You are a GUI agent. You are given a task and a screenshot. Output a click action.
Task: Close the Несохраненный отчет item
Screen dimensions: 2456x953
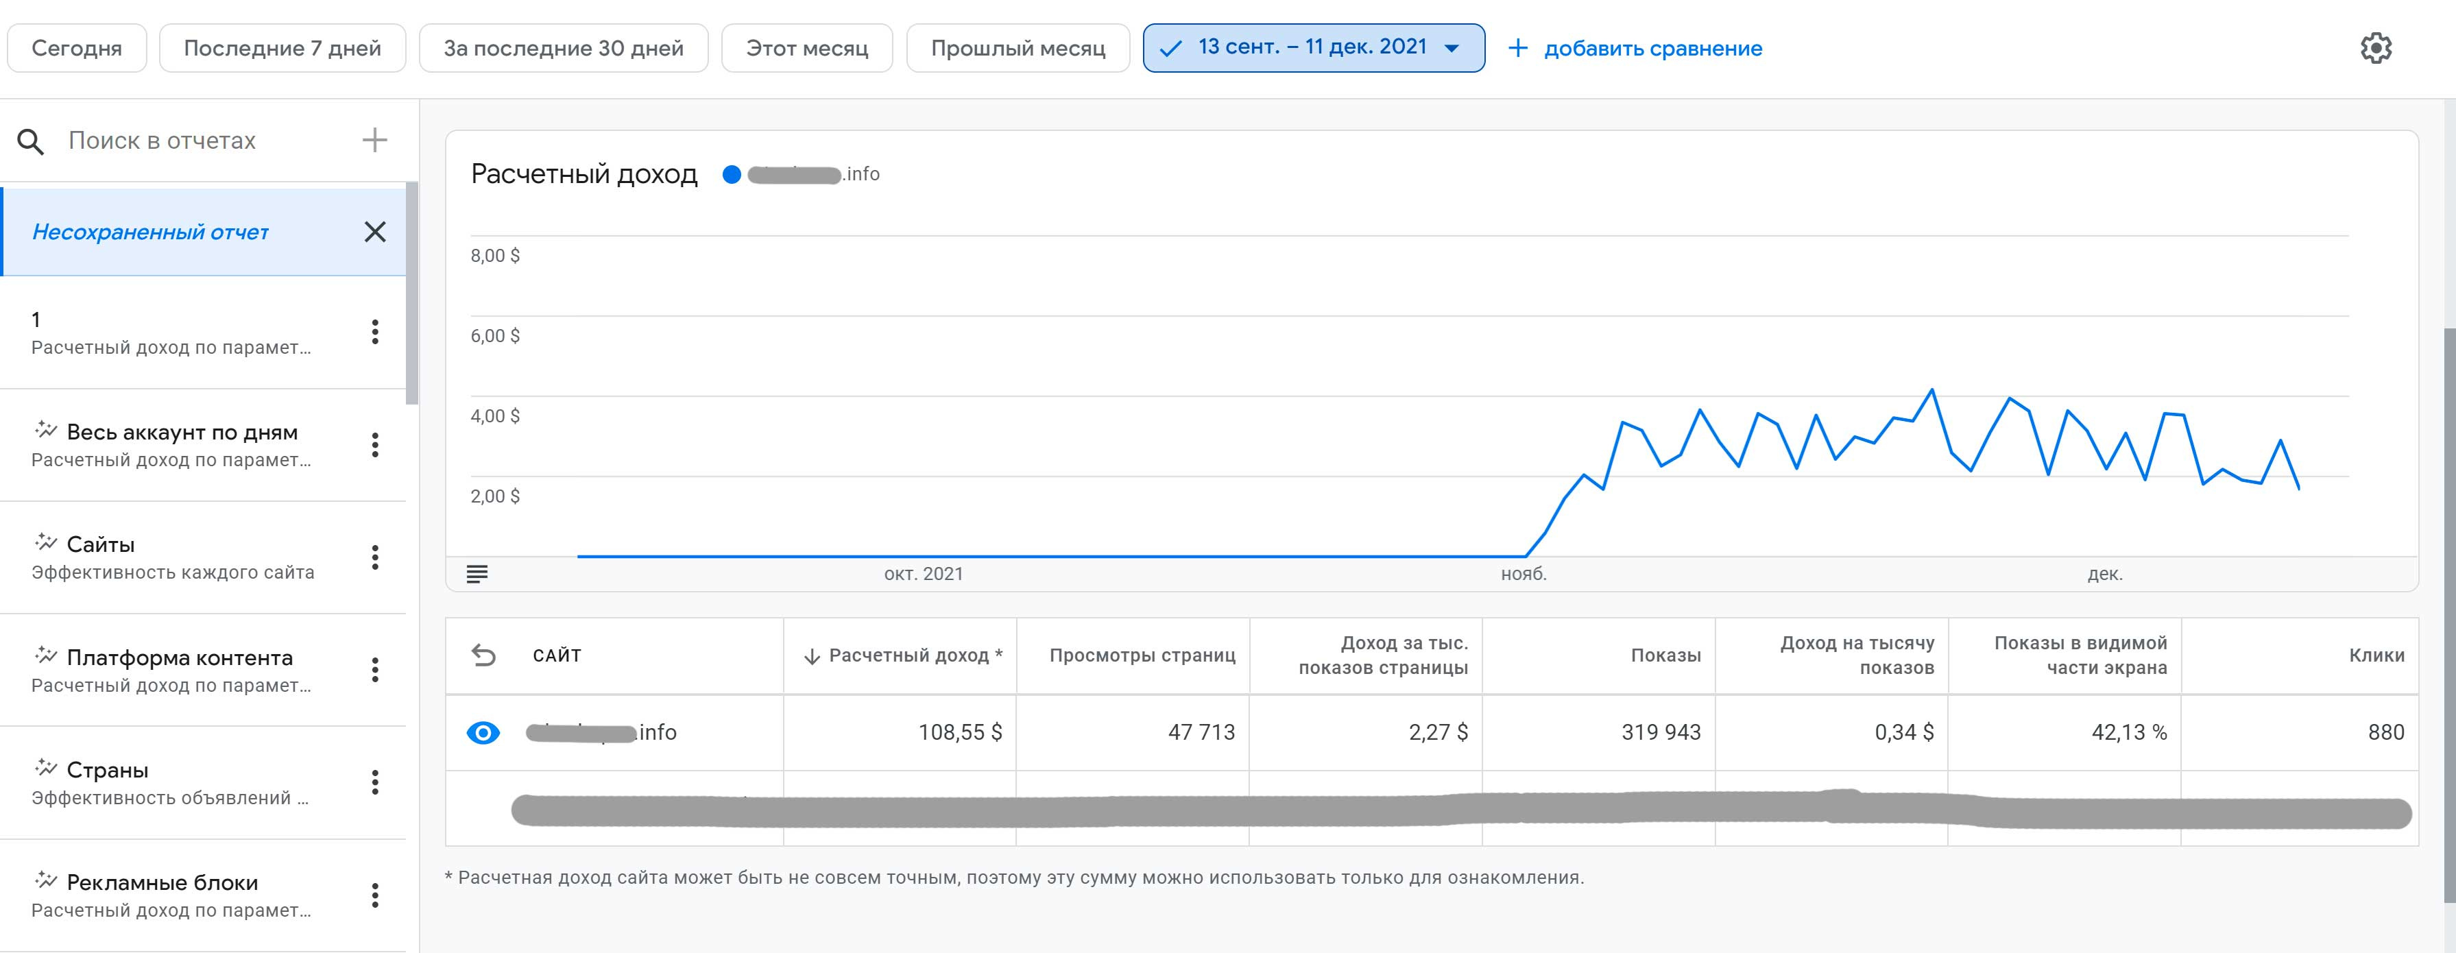point(374,232)
